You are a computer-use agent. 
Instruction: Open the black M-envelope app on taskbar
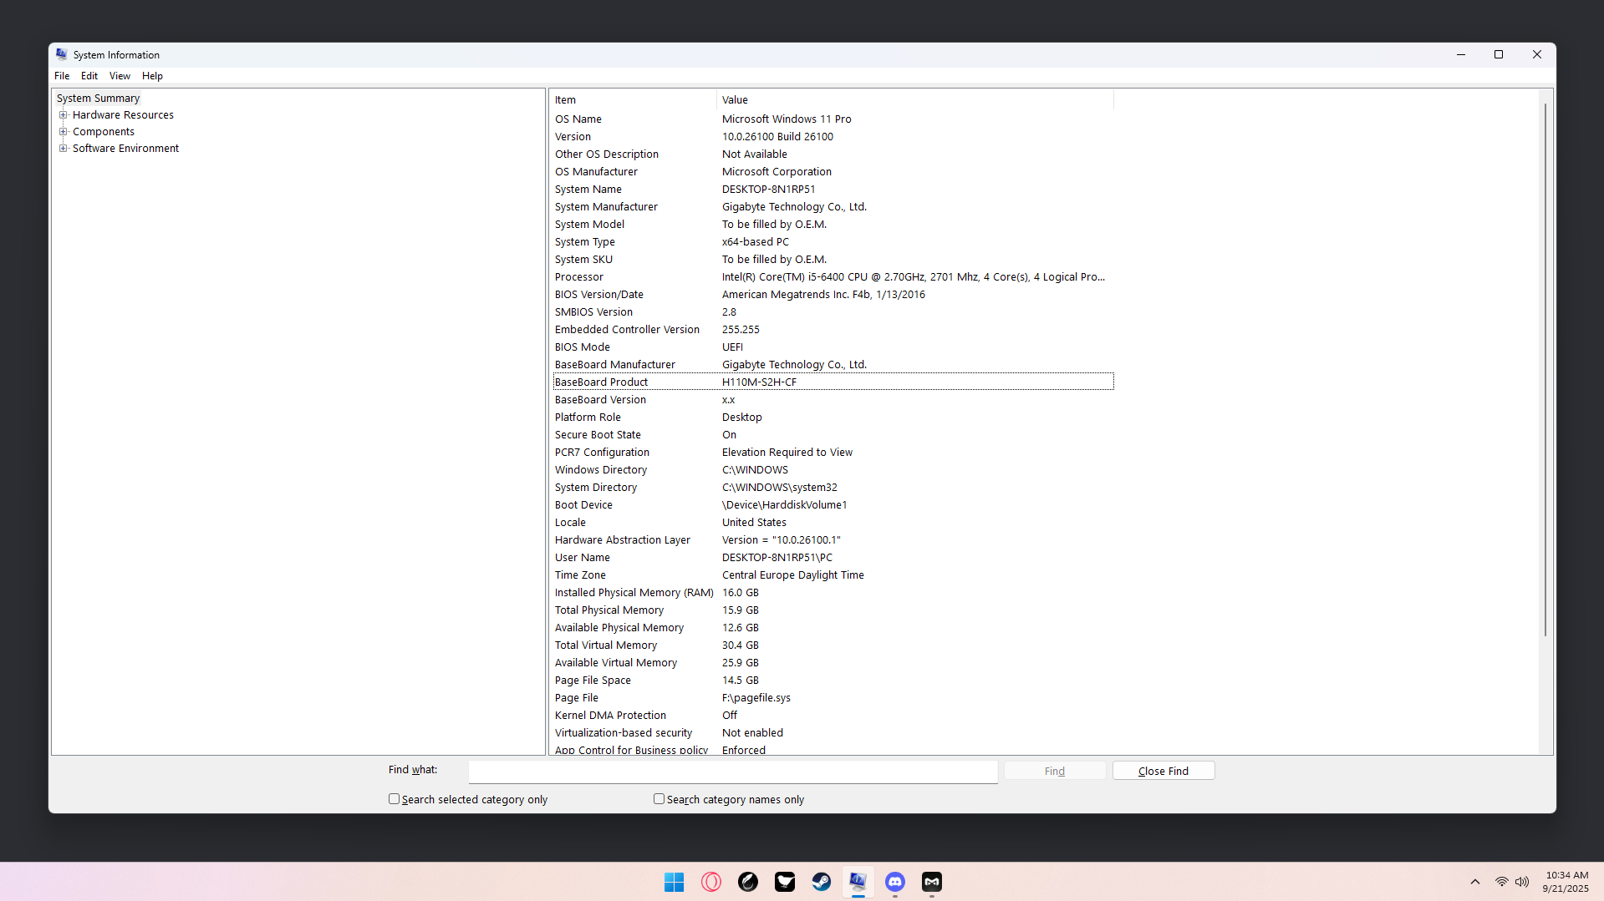(932, 882)
